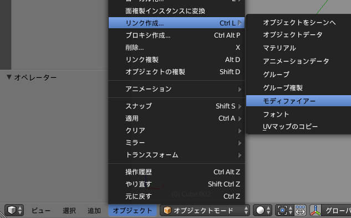Open the グローバル orientation dropdown
Viewport: 351px width, 218px height.
click(337, 210)
